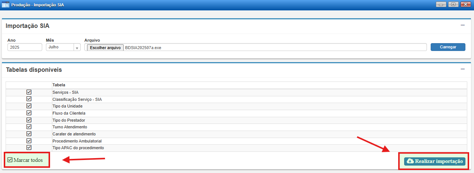Toggle the Marcar todos checkbox
This screenshot has width=474, height=173.
tap(10, 160)
